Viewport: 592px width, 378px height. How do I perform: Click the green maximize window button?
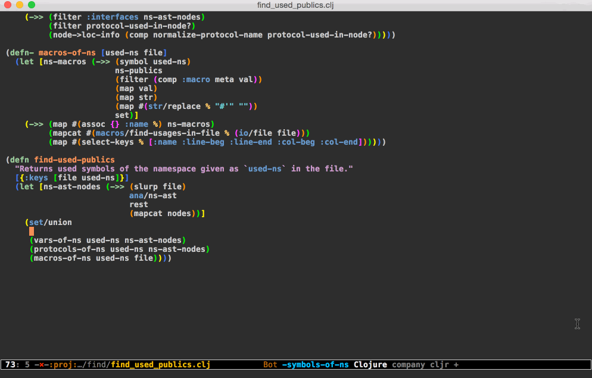pos(32,5)
